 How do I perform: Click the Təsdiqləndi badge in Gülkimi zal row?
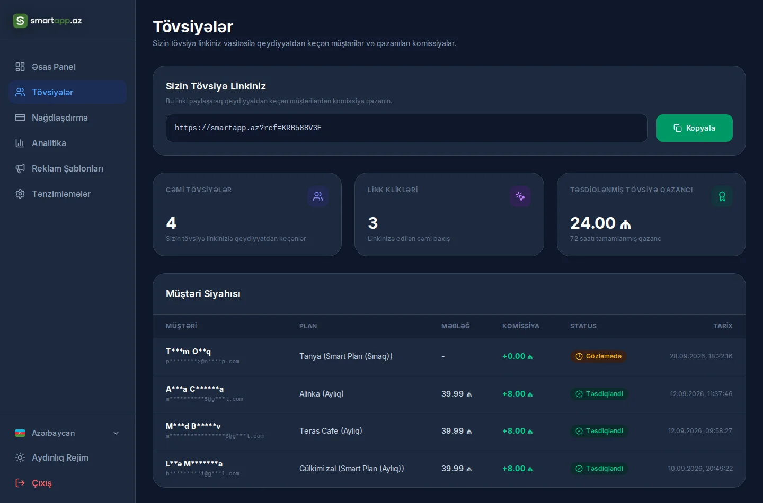pos(599,469)
